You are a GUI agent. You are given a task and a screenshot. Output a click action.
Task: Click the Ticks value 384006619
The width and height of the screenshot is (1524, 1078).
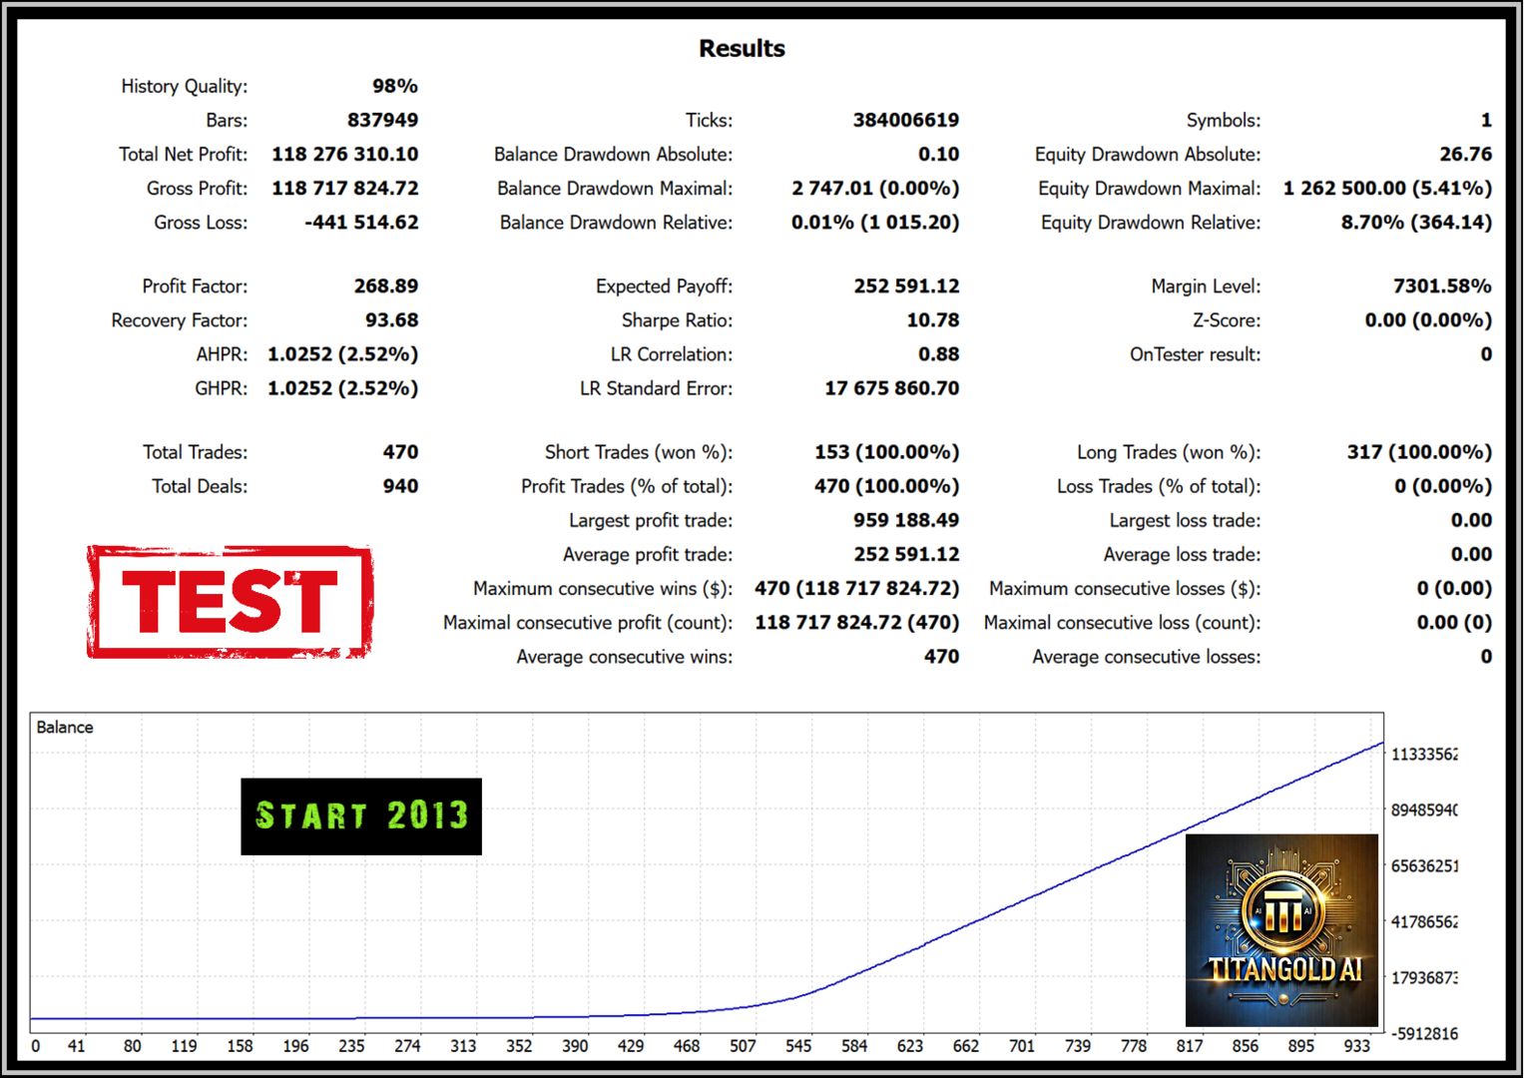point(905,120)
